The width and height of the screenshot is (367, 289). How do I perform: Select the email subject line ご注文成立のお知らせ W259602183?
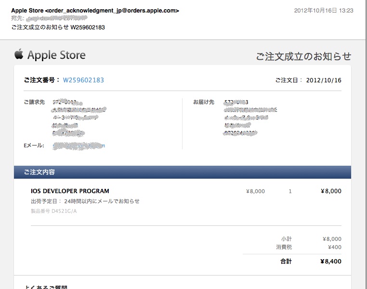click(x=58, y=27)
